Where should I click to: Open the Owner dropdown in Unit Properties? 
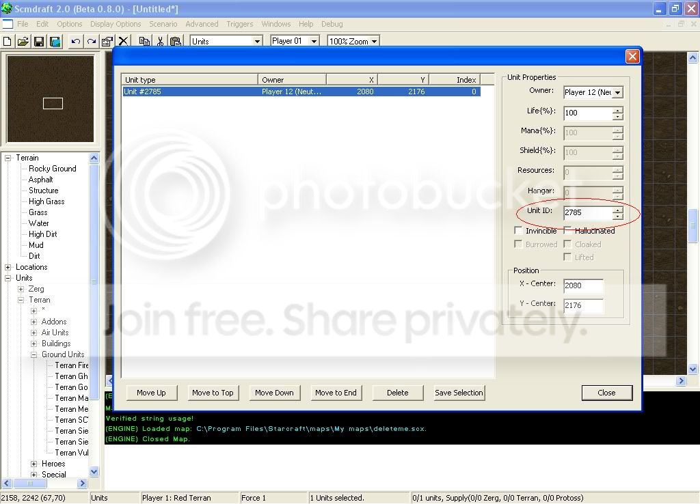[617, 92]
